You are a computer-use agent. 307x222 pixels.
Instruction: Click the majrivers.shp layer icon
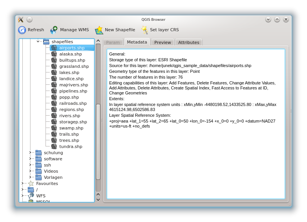point(54,85)
